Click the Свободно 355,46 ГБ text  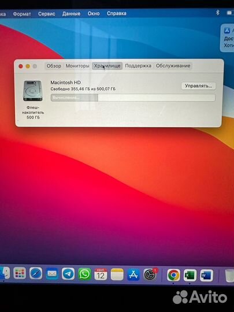click(83, 89)
